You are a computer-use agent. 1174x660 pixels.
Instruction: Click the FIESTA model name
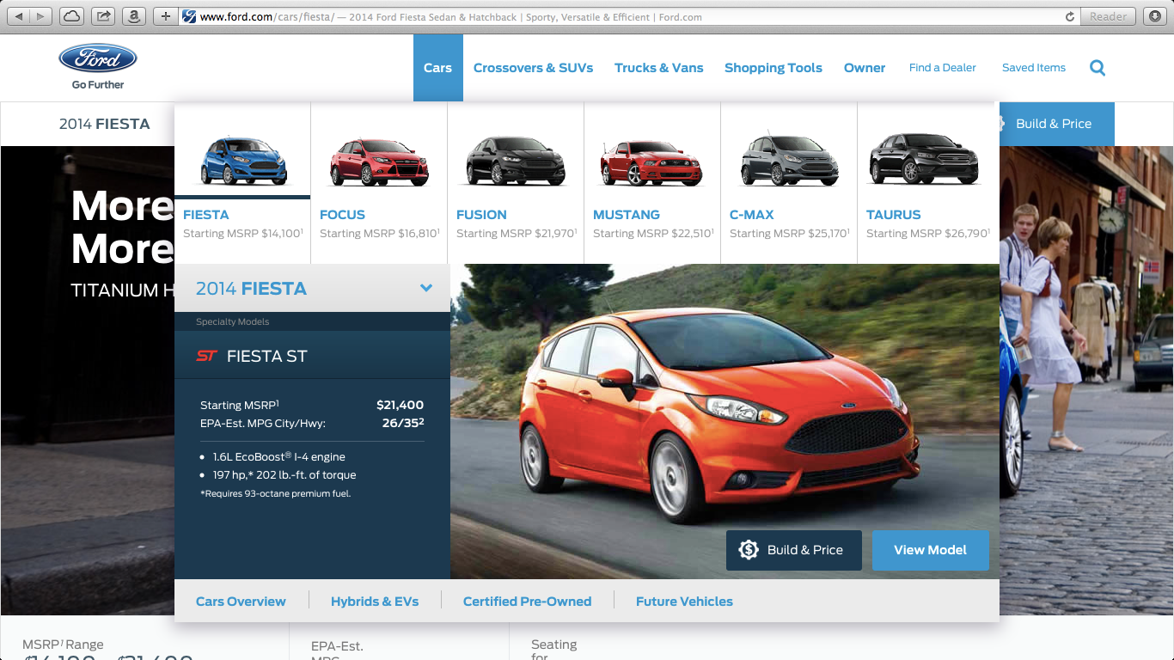tap(206, 215)
